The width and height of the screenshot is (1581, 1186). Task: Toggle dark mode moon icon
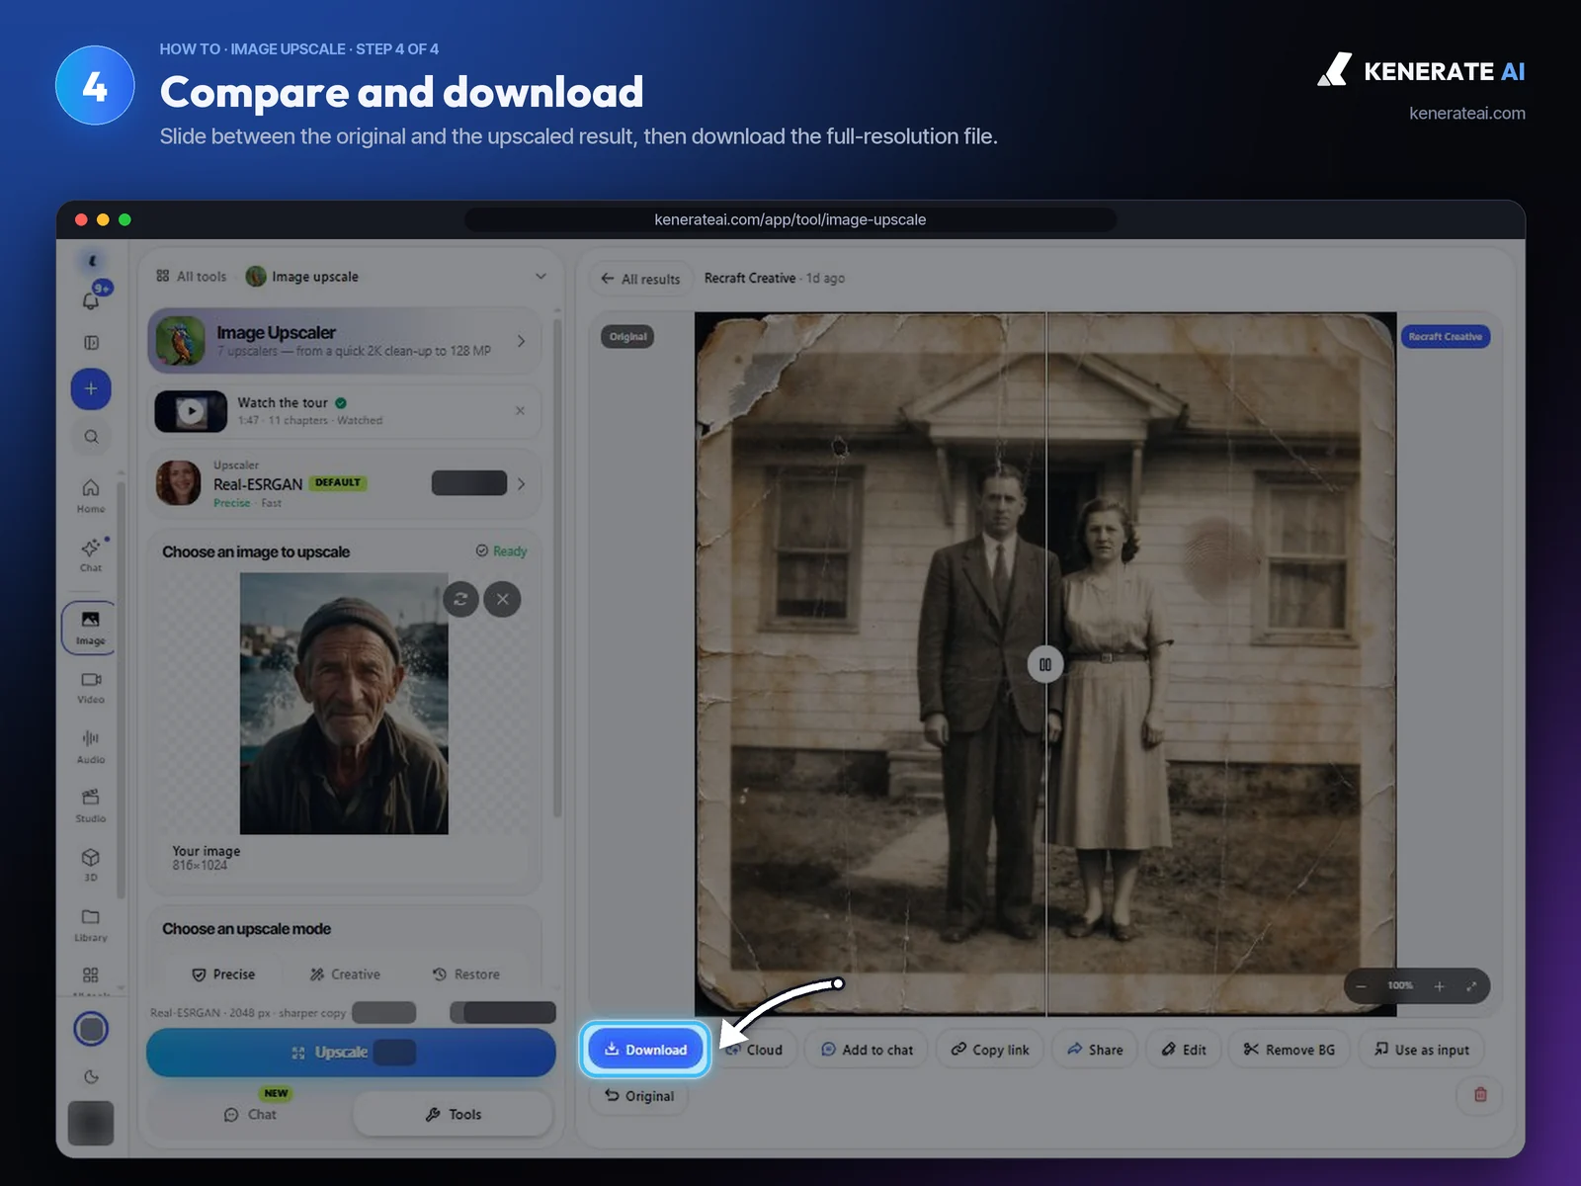91,1077
